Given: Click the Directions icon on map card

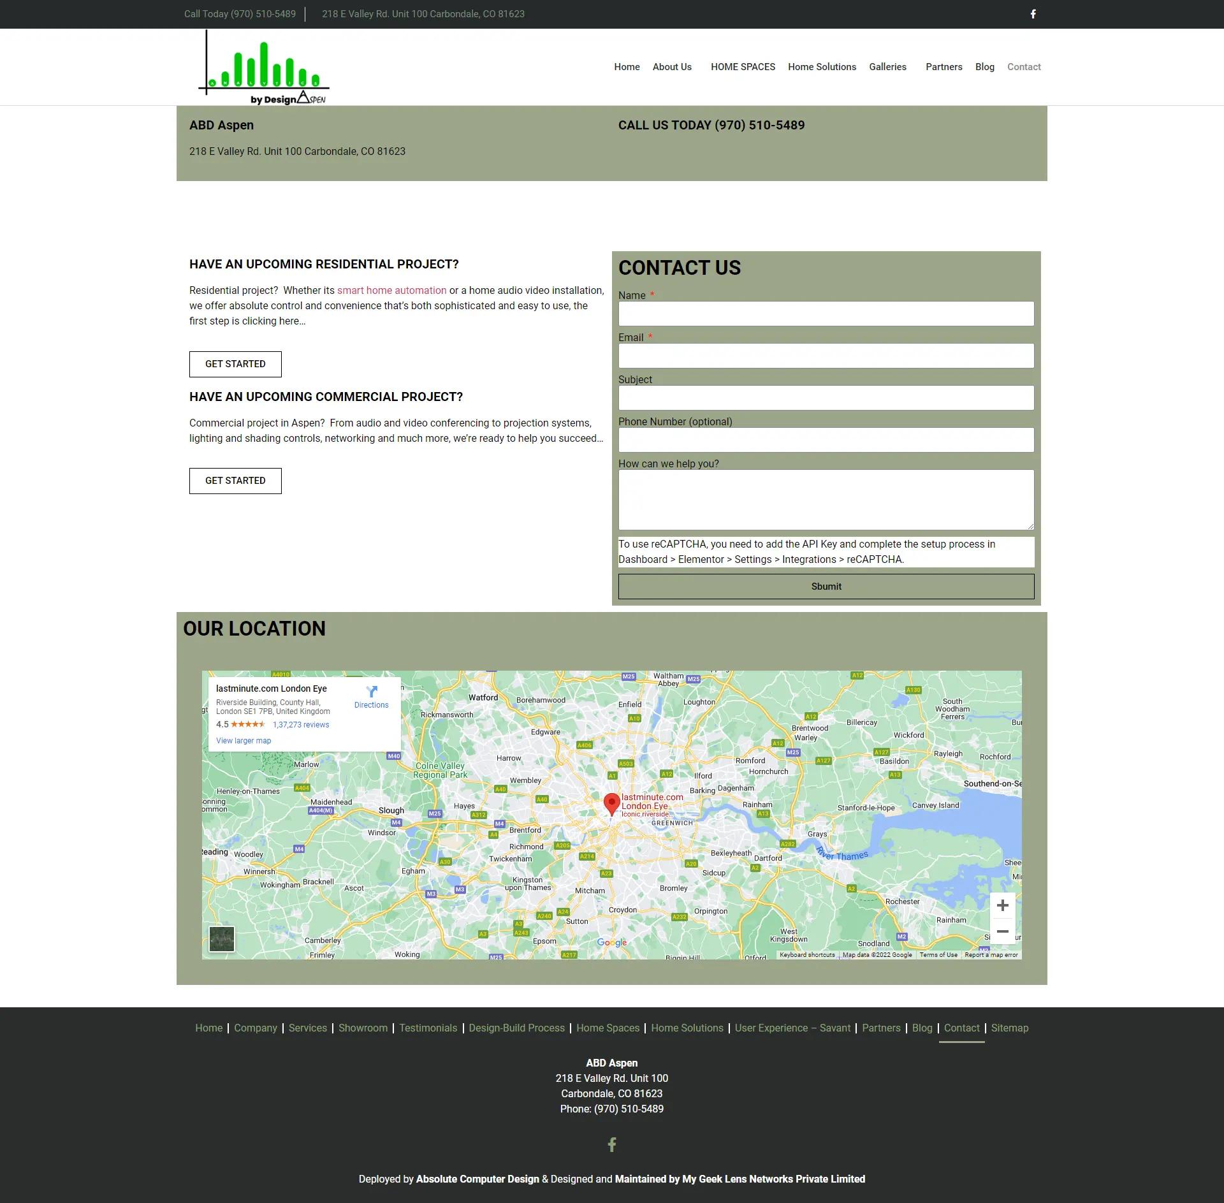Looking at the screenshot, I should point(372,692).
